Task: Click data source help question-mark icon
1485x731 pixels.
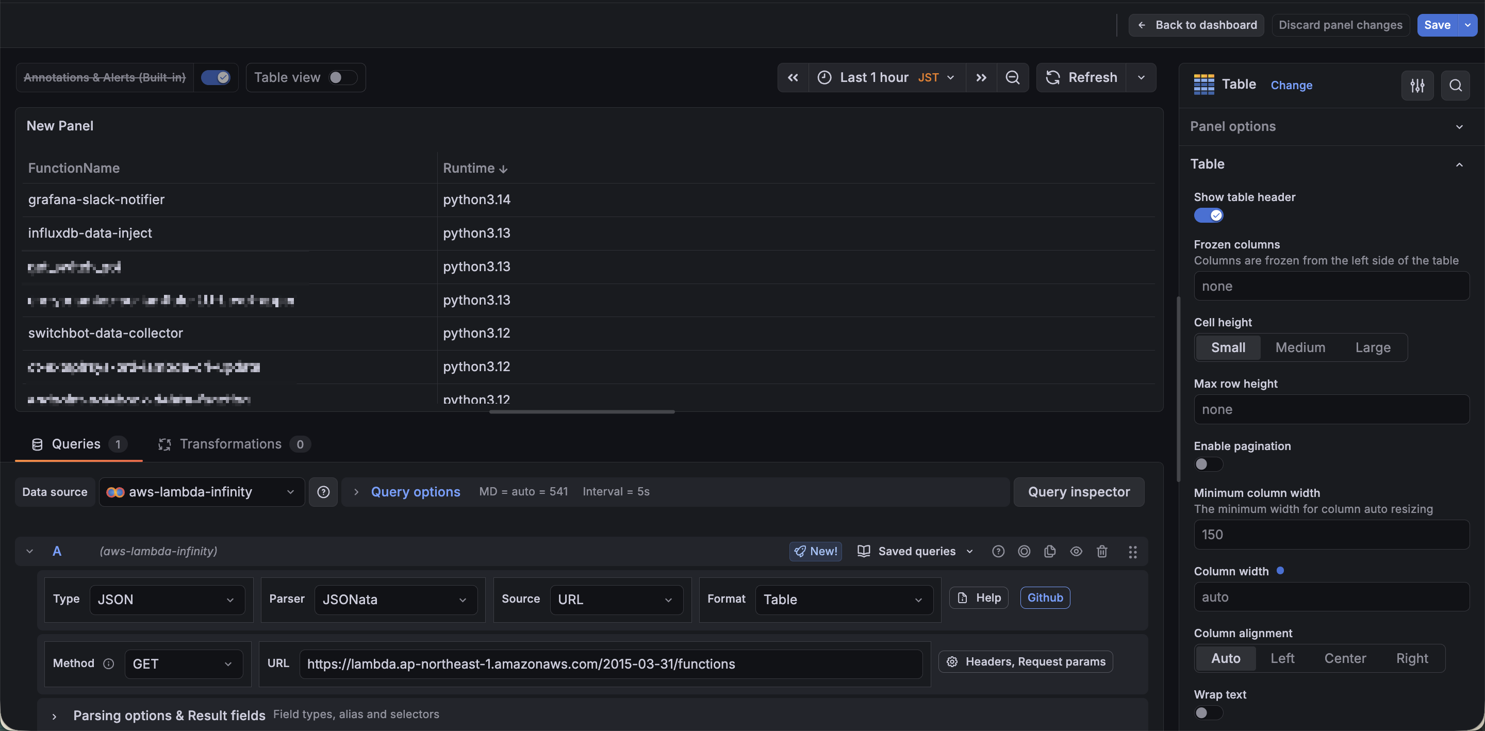Action: click(x=323, y=492)
